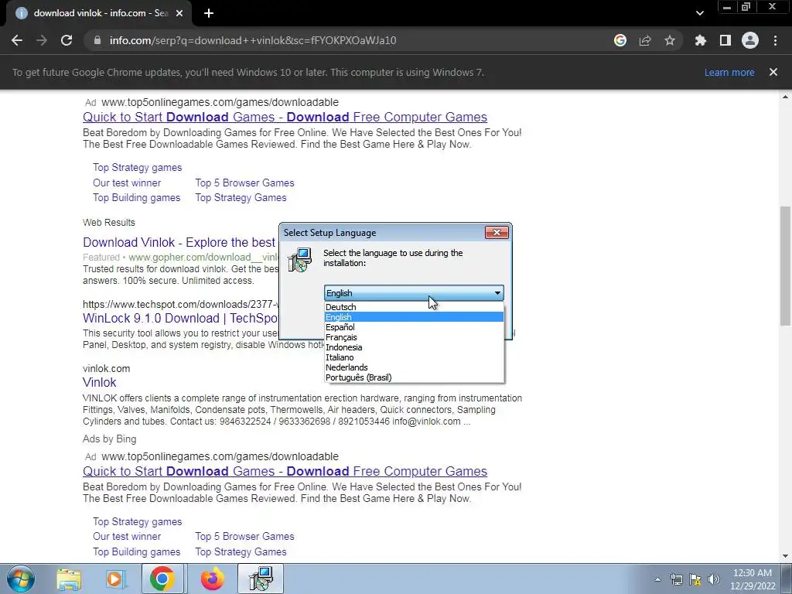Reload the current page
Screen dimensions: 792x594
pyautogui.click(x=67, y=40)
